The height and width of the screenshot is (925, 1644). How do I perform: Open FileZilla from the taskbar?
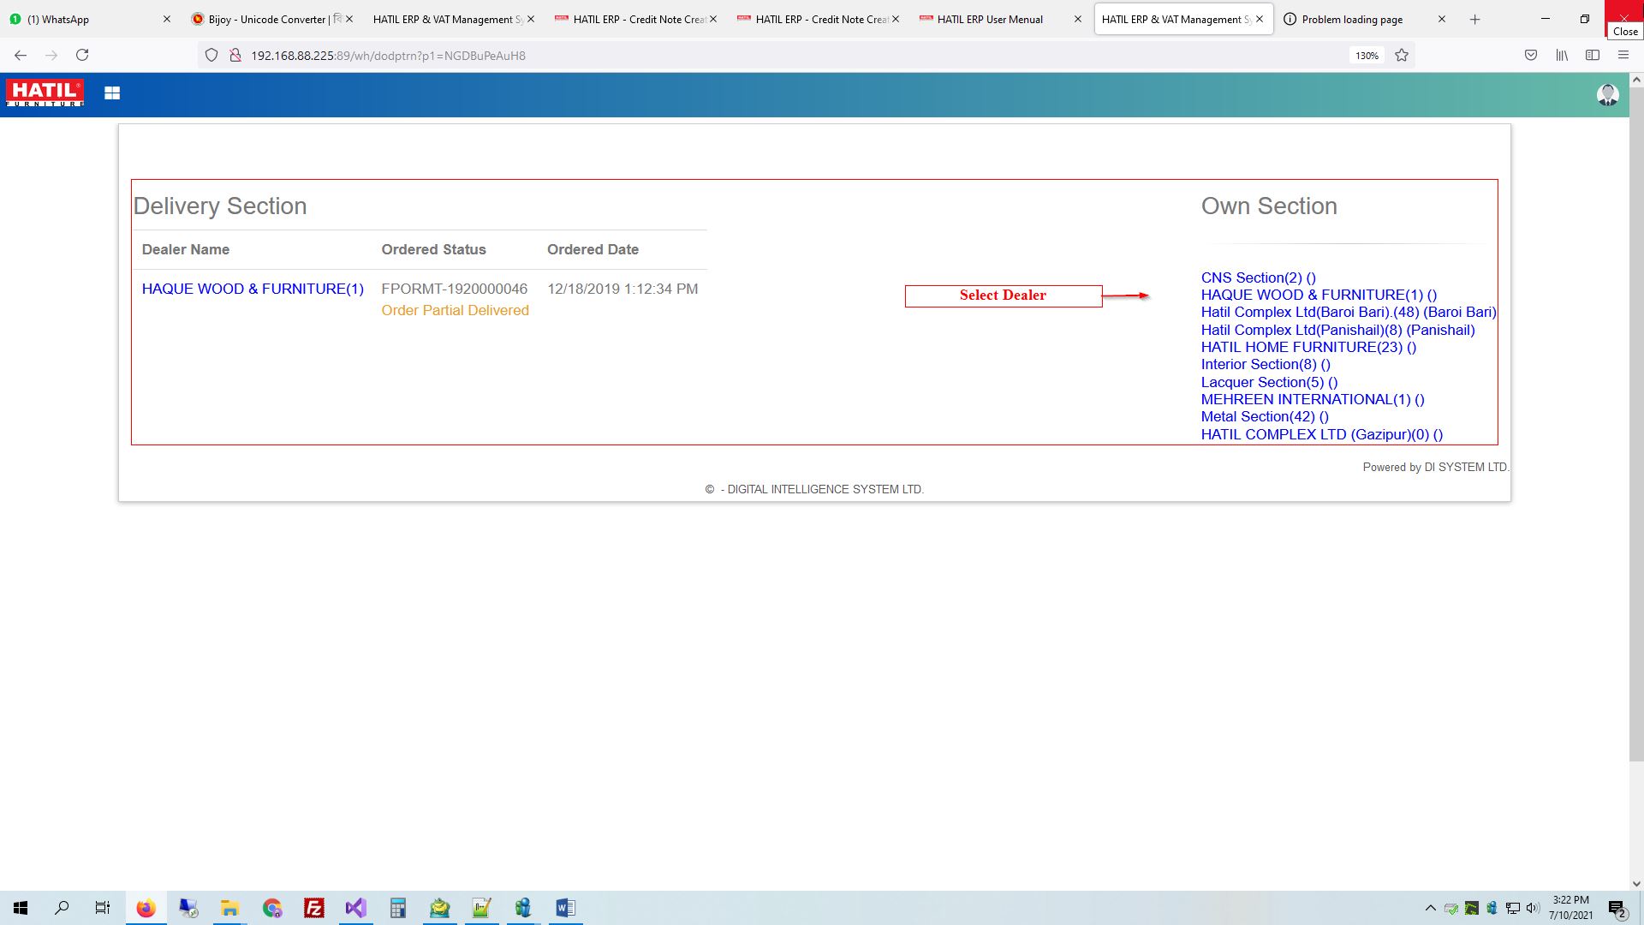[314, 908]
